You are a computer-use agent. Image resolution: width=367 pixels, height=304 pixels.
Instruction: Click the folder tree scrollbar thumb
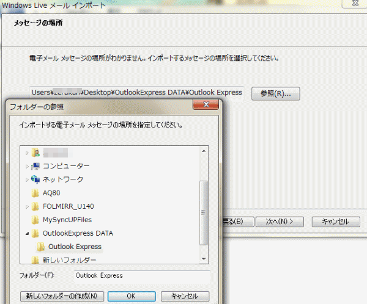(x=204, y=213)
